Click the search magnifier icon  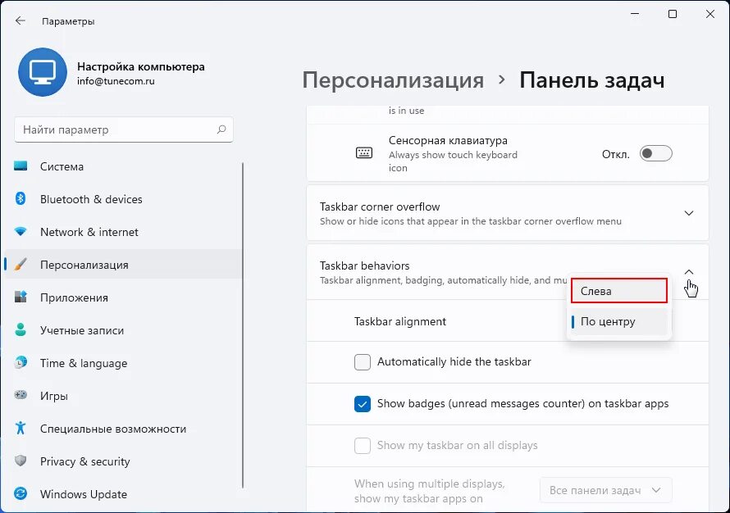[x=221, y=129]
